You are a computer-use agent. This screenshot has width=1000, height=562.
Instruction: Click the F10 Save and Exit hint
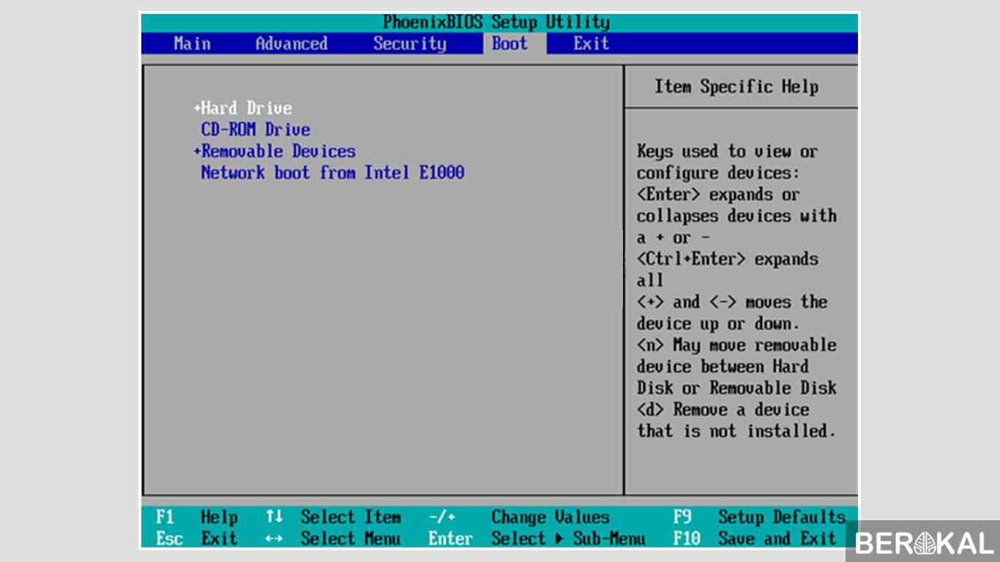pos(754,539)
